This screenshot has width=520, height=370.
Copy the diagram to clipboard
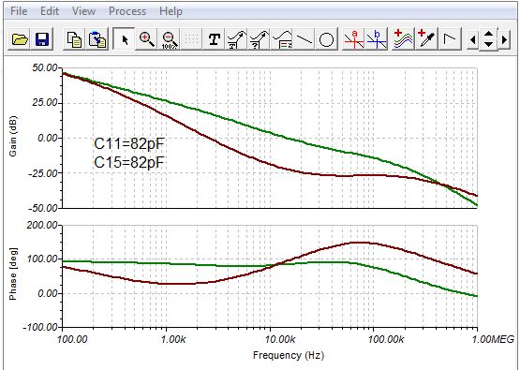point(74,39)
